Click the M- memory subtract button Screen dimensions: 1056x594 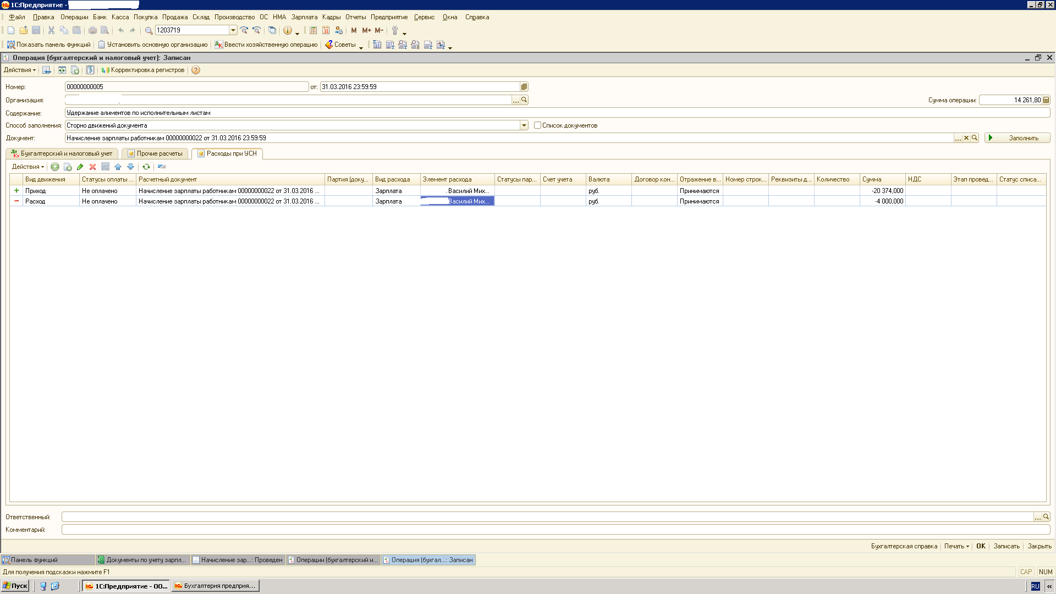click(379, 30)
